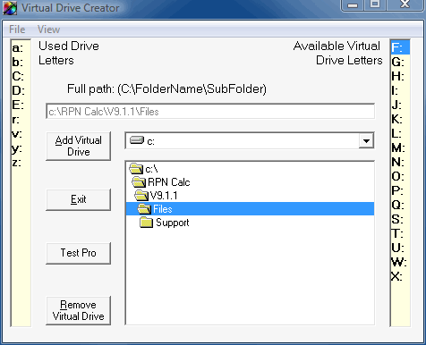The width and height of the screenshot is (426, 345).
Task: Select available drive letter M:
Action: point(398,147)
